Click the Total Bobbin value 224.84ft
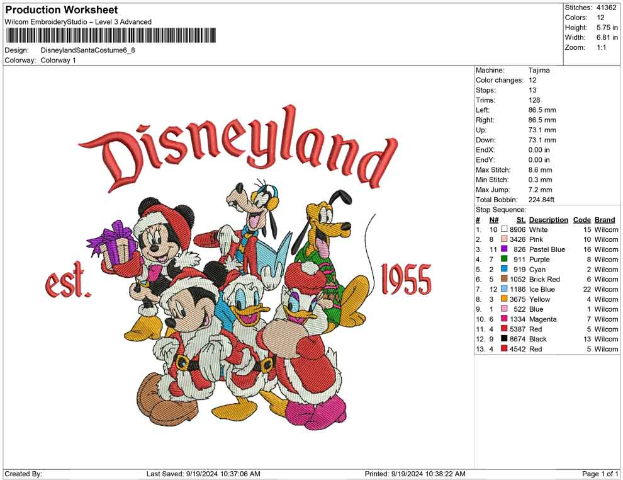Screen dimensions: 623x480 (x=541, y=200)
